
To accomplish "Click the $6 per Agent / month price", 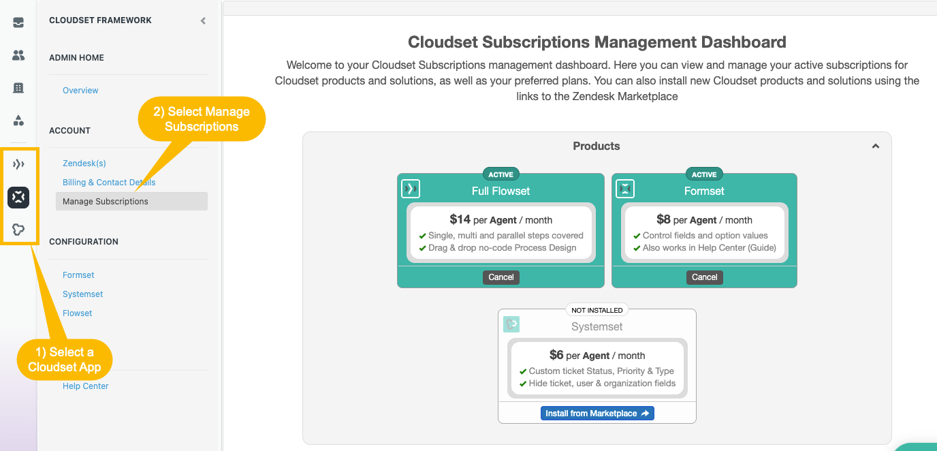I will (597, 355).
